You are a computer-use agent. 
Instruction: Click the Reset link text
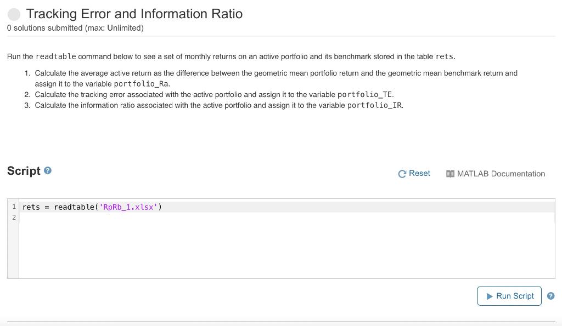(x=419, y=173)
